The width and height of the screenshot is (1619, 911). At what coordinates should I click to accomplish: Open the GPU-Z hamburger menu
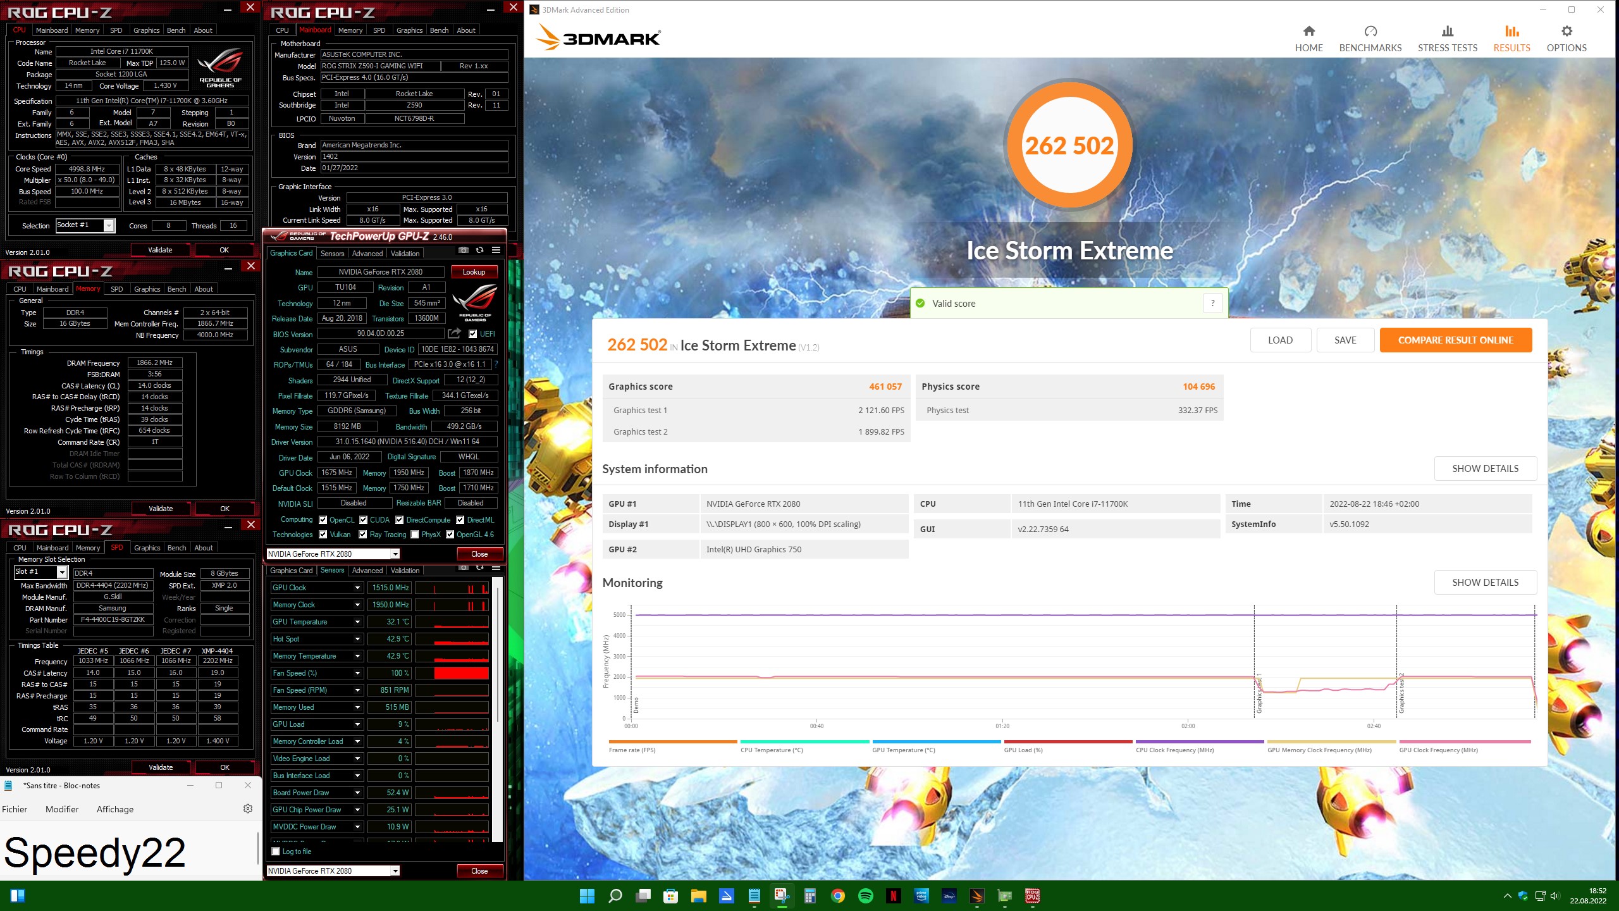click(x=496, y=251)
